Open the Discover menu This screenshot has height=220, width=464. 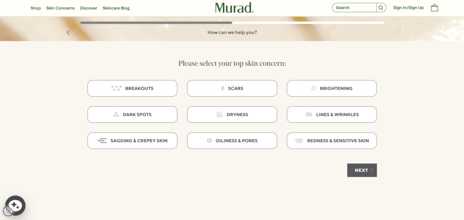(88, 8)
